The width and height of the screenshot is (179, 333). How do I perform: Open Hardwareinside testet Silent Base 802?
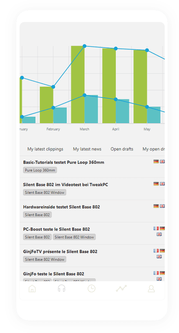pyautogui.click(x=61, y=207)
